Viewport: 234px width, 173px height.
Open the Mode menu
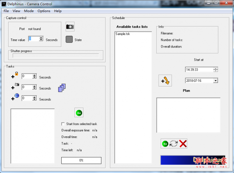point(29,11)
